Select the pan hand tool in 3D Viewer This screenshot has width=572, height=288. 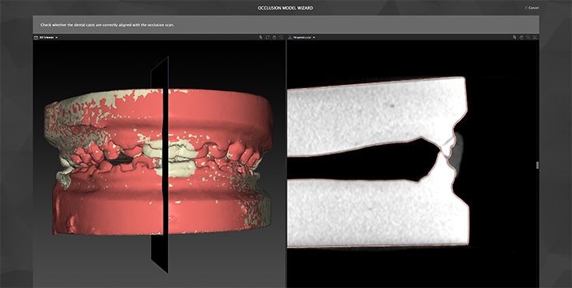[x=274, y=37]
